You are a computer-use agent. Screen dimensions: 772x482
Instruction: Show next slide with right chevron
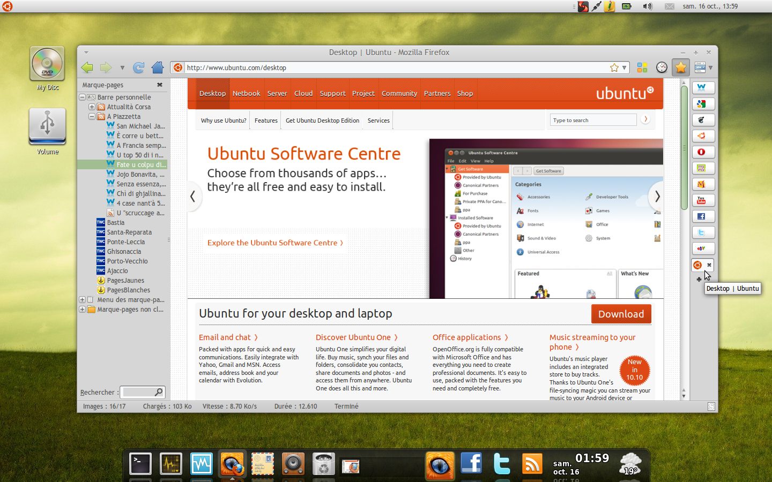pos(657,197)
